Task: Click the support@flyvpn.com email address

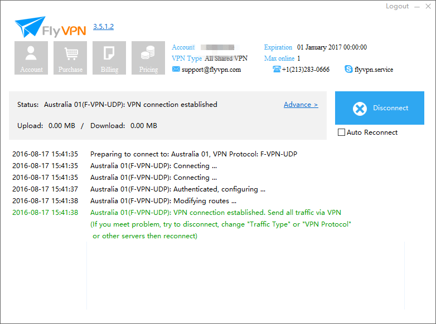Action: click(x=211, y=70)
